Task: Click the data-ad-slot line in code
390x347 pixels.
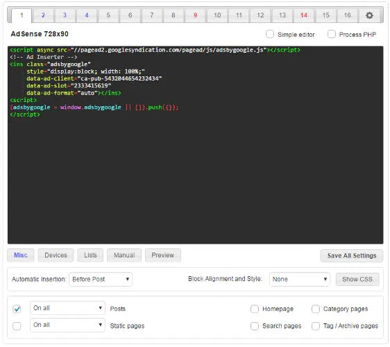Action: tap(69, 86)
